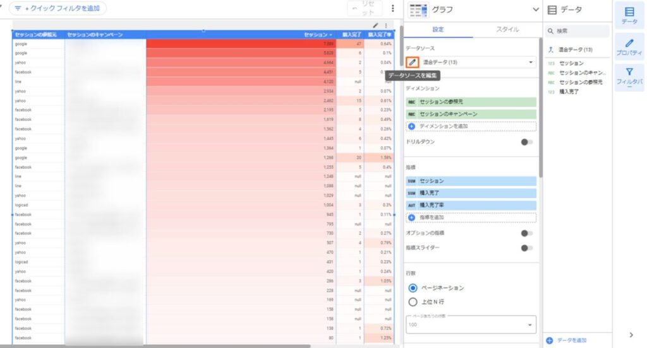The height and width of the screenshot is (348, 647).
Task: Expand the グラフ chart type chevron
Action: (536, 9)
